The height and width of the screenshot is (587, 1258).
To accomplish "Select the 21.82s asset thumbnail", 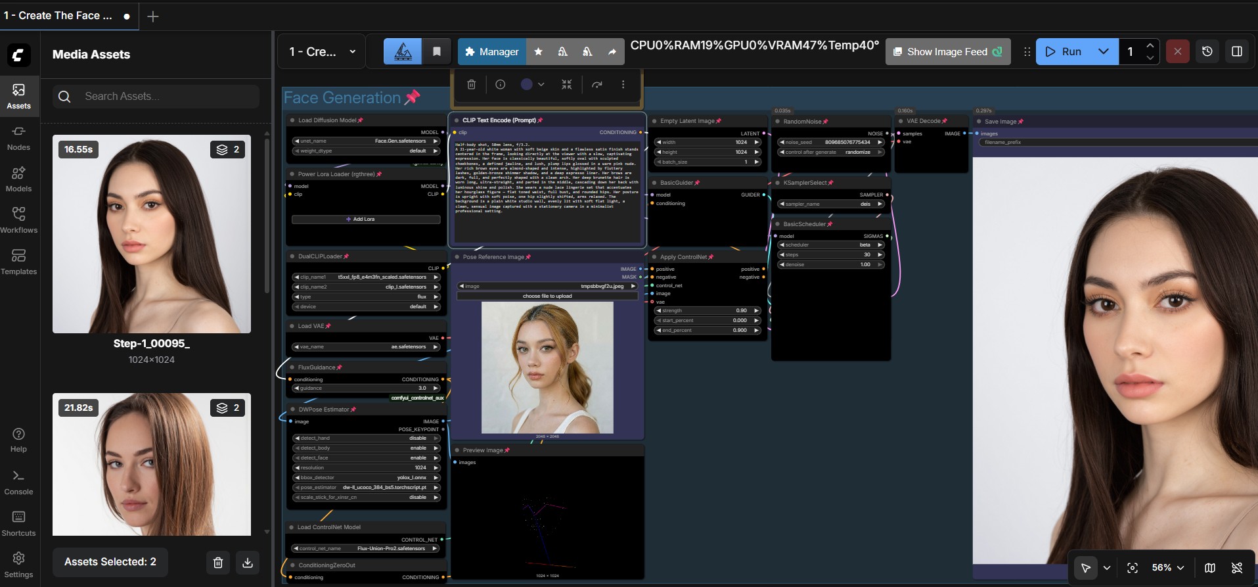I will [152, 464].
